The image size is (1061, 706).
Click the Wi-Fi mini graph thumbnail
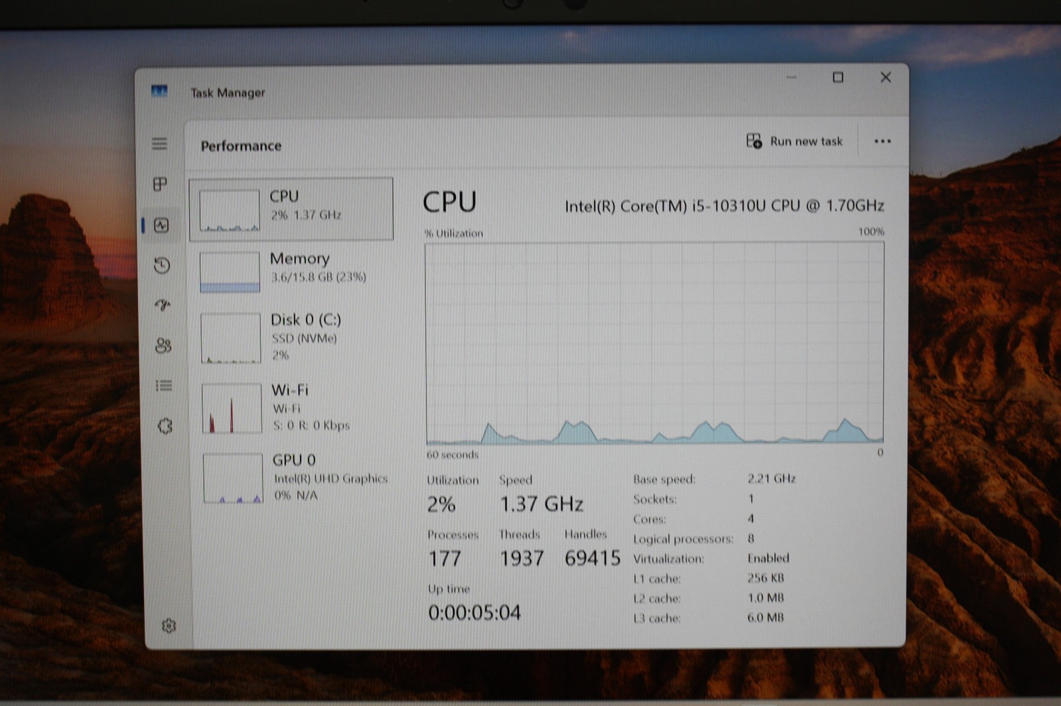(x=232, y=408)
